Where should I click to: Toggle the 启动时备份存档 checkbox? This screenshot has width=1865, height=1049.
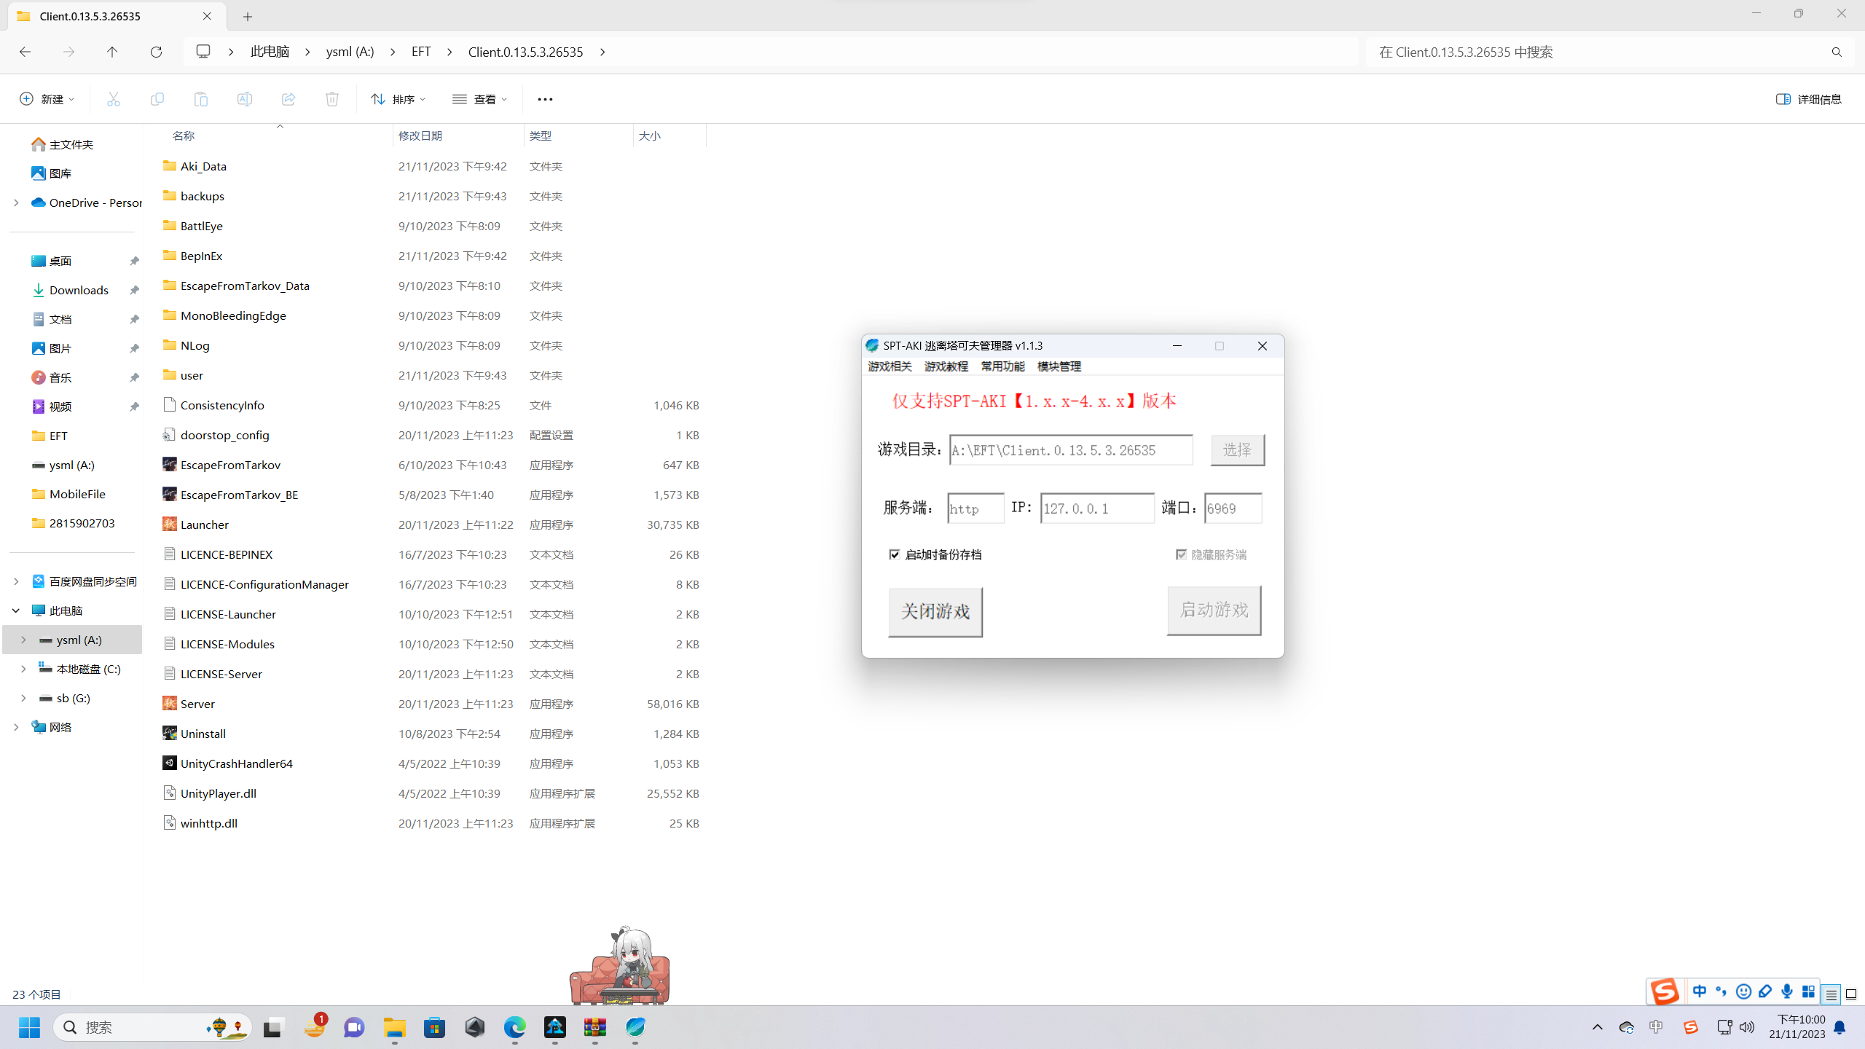895,554
